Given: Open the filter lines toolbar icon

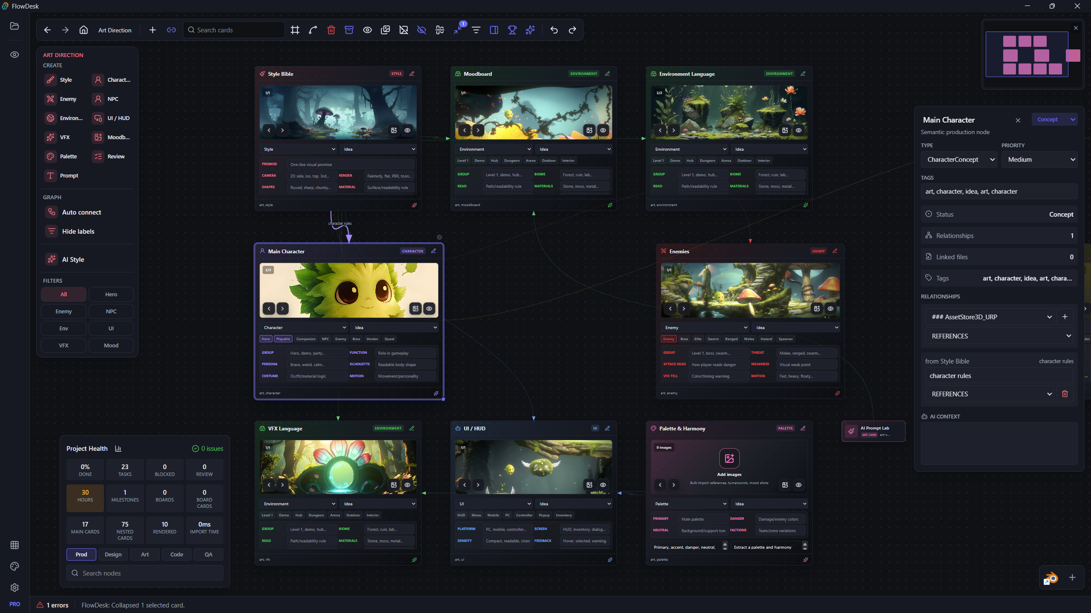Looking at the screenshot, I should coord(476,30).
